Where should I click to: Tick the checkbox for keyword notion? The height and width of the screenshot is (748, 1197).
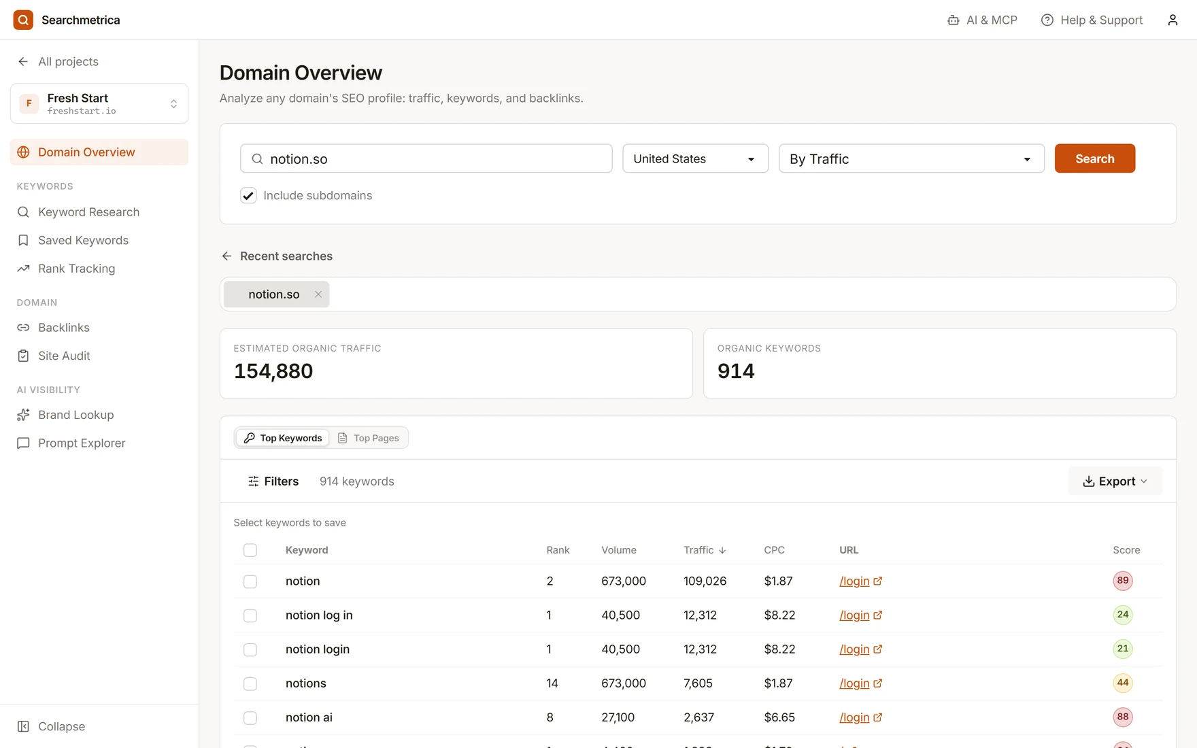[250, 581]
